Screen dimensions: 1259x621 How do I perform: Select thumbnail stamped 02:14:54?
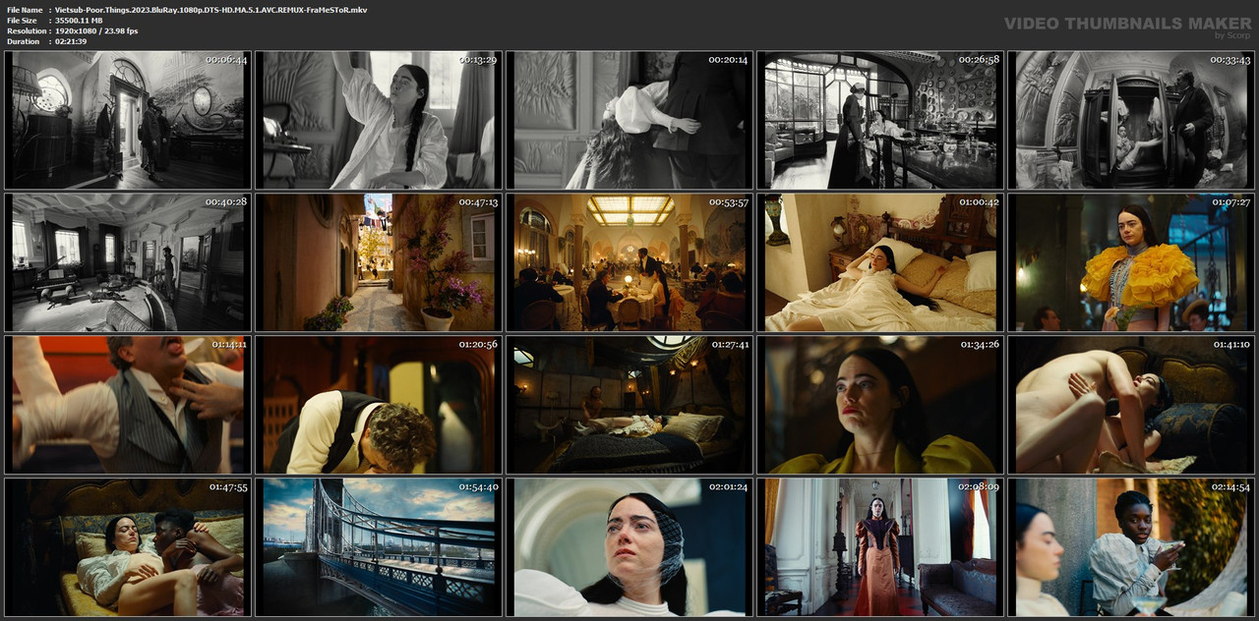pos(1131,547)
